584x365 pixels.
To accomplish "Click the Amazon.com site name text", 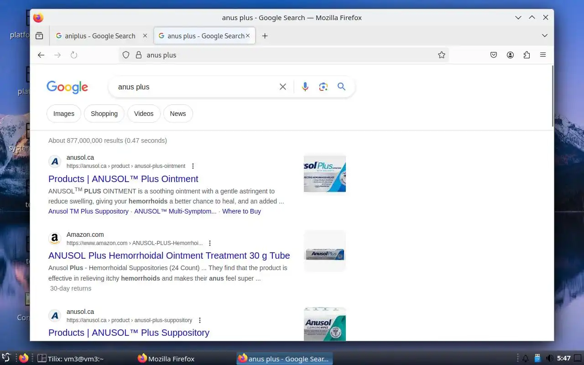I will point(85,235).
